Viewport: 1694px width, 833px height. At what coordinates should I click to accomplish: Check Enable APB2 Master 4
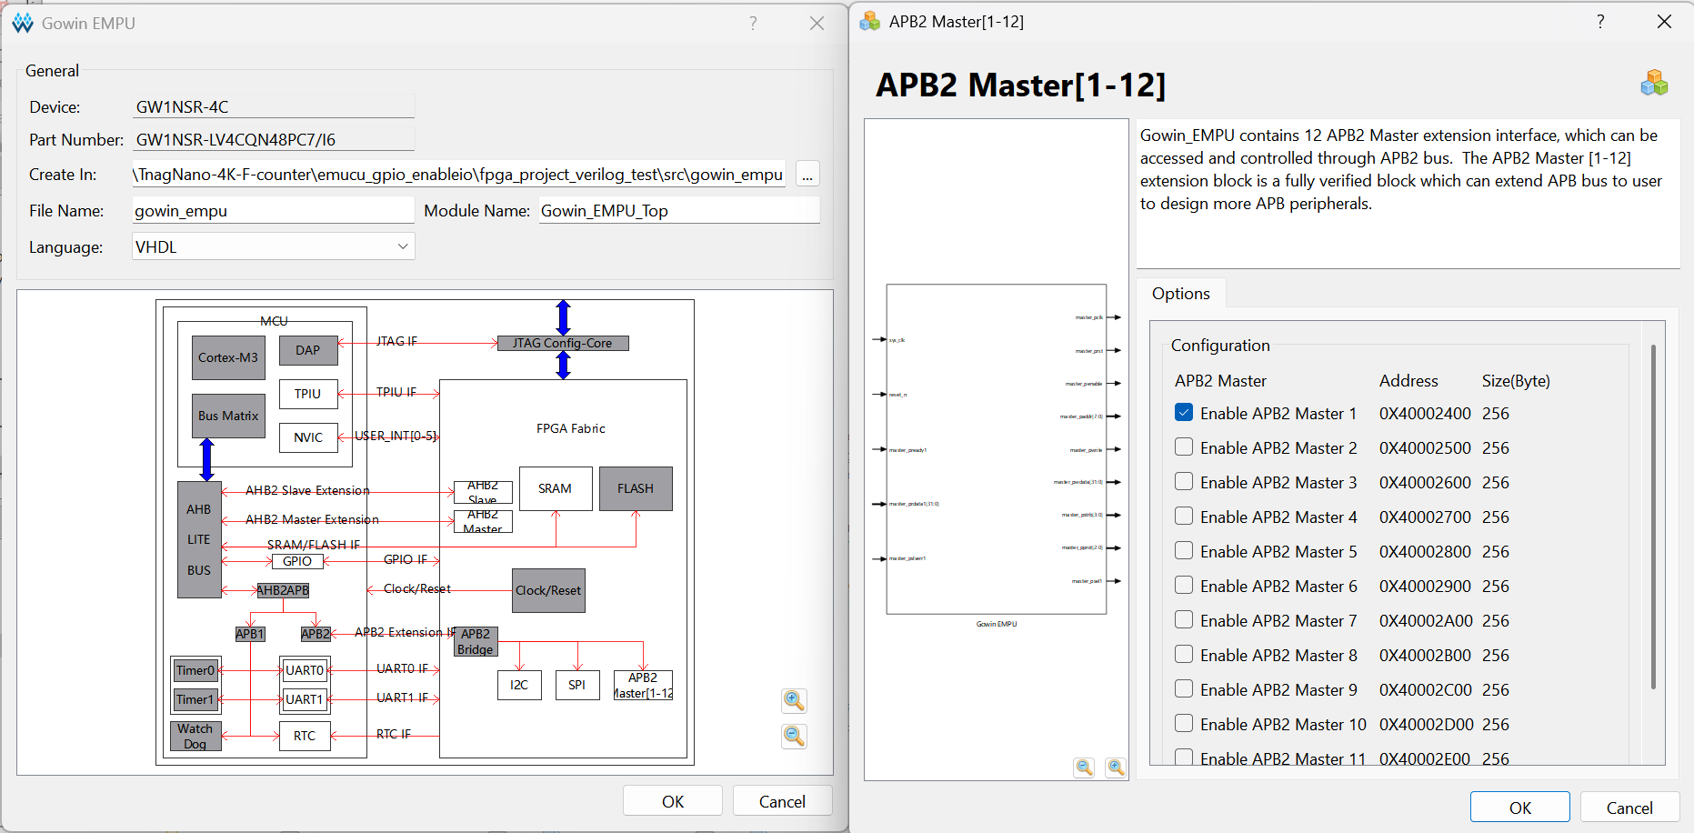1184,517
